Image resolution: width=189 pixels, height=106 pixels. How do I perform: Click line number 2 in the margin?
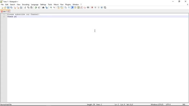[4, 16]
